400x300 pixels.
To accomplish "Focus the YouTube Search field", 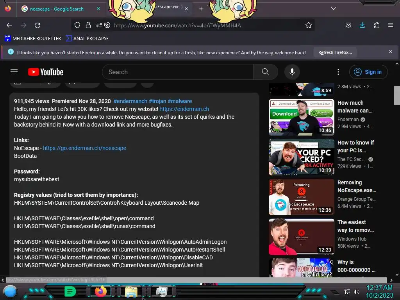I will (178, 72).
